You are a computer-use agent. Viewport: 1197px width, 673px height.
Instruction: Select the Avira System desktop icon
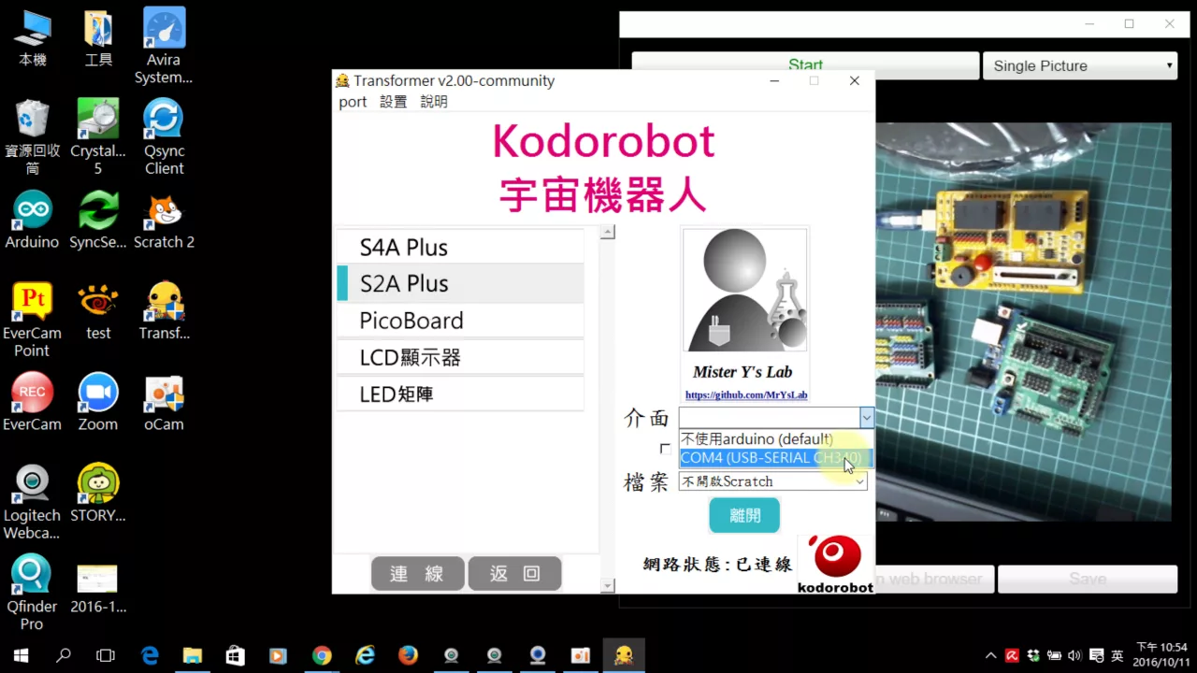(164, 46)
